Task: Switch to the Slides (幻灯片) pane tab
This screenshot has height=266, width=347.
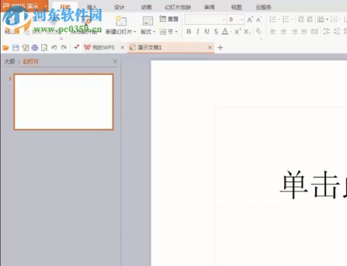Action: (31, 61)
